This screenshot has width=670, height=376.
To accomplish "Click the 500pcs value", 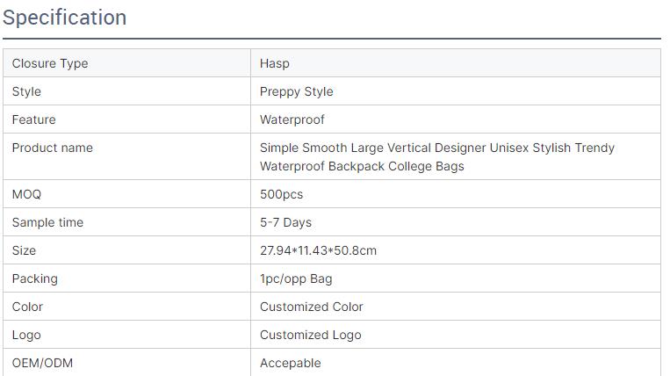I will [x=281, y=194].
